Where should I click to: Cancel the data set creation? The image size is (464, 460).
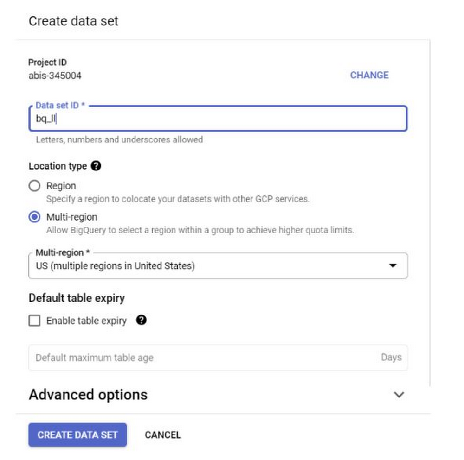click(x=163, y=435)
